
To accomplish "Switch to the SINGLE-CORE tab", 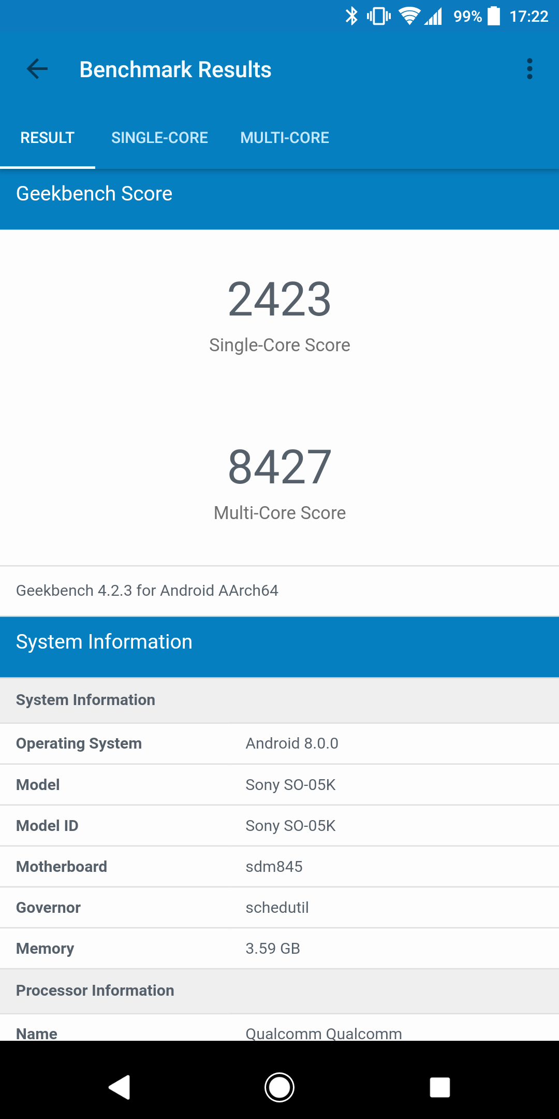I will click(x=159, y=138).
